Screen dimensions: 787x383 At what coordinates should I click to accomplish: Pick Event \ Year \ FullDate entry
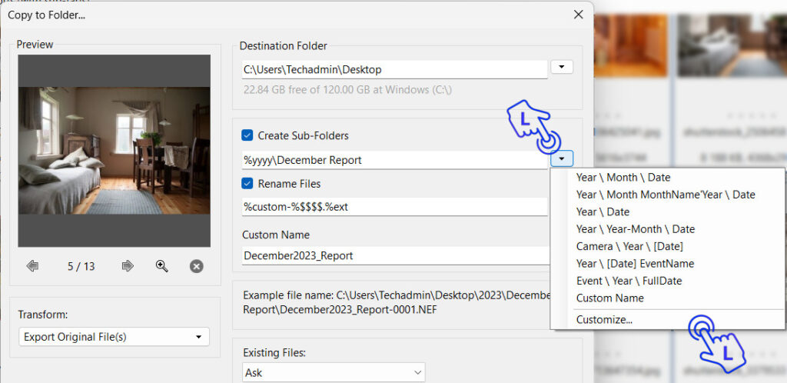click(x=629, y=281)
